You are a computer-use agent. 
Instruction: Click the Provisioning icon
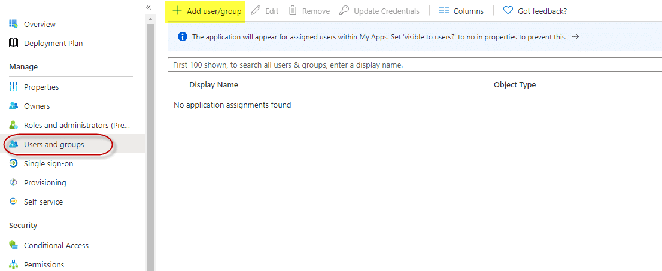point(13,182)
